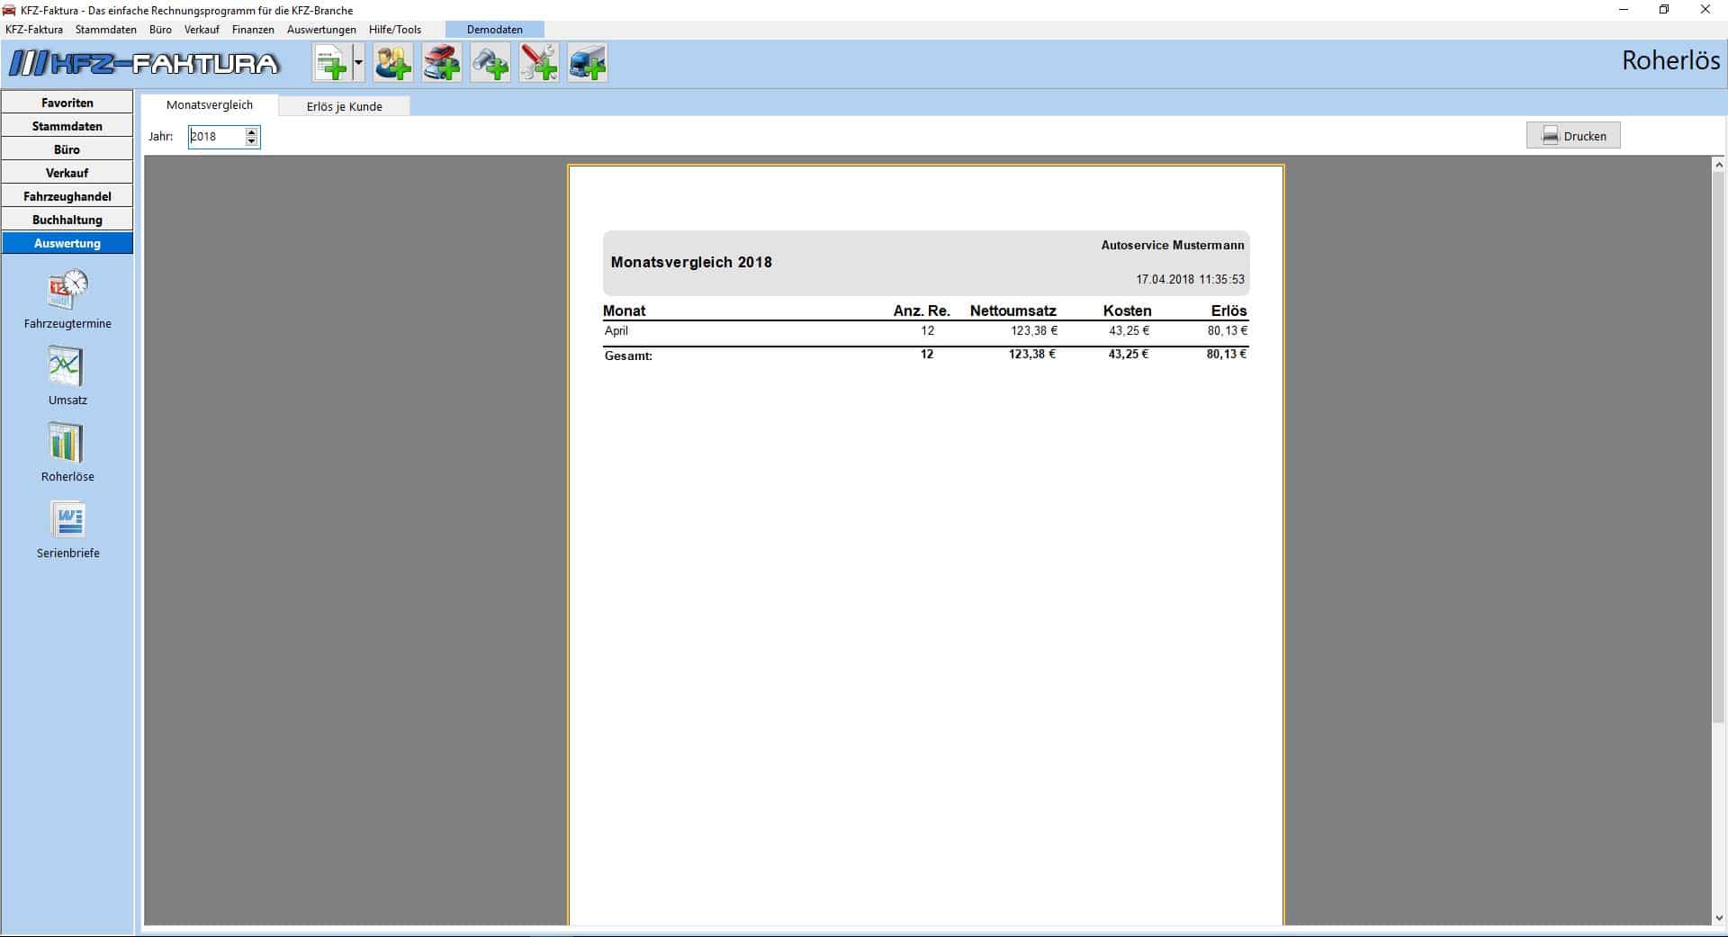This screenshot has width=1728, height=937.
Task: Add a new supplier via truck icon
Action: click(588, 63)
